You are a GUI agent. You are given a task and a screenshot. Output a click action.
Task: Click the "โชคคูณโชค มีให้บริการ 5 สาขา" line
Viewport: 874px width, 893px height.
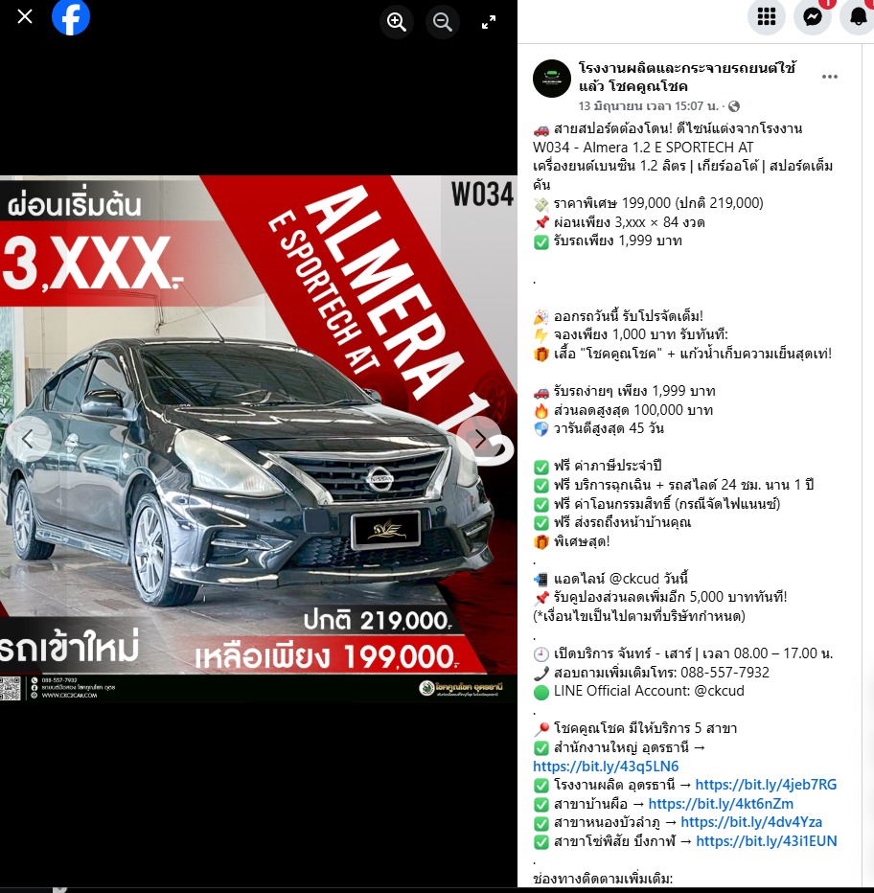tap(634, 728)
